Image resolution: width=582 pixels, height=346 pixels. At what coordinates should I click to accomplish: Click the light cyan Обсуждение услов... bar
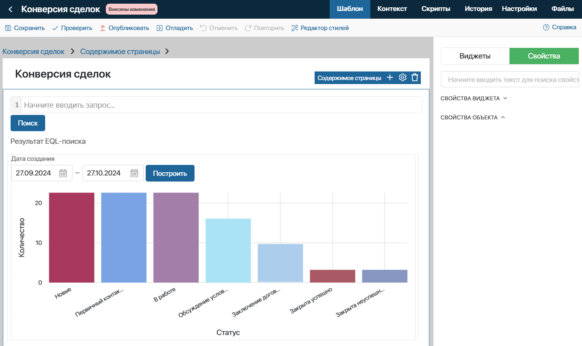point(228,251)
